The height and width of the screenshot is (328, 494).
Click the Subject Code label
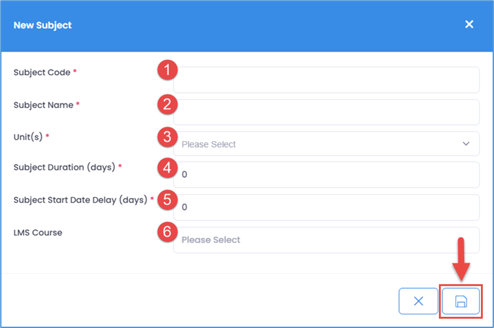click(x=42, y=73)
